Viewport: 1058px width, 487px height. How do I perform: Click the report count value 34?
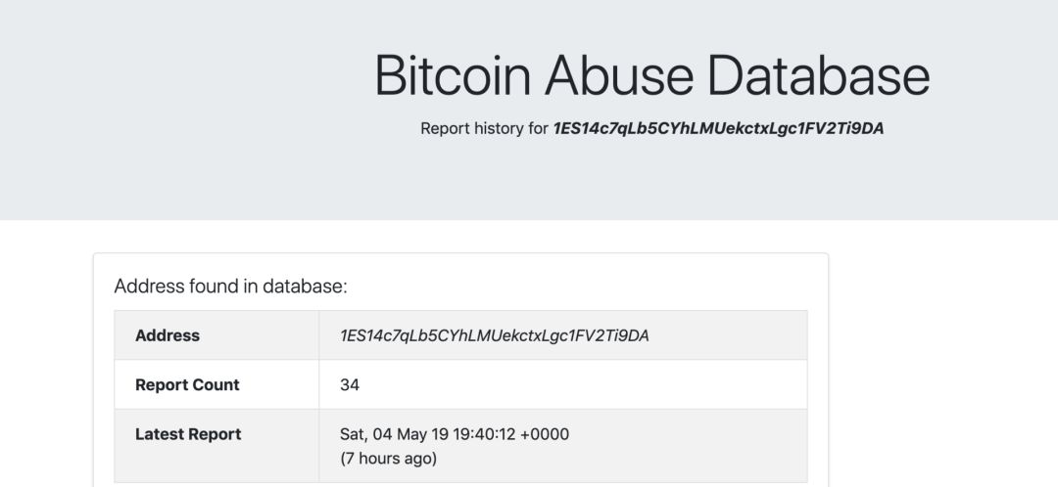coord(350,385)
